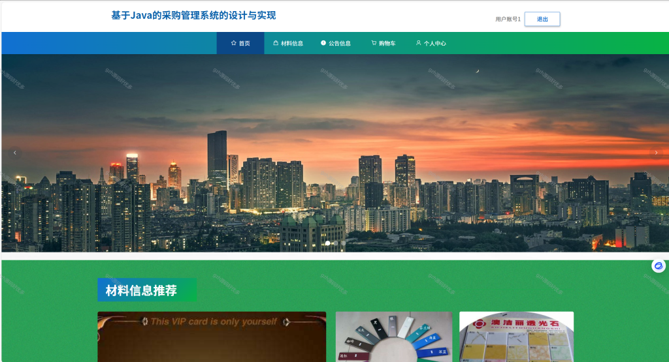
Task: Select the second carousel indicator dot
Action: coord(336,243)
